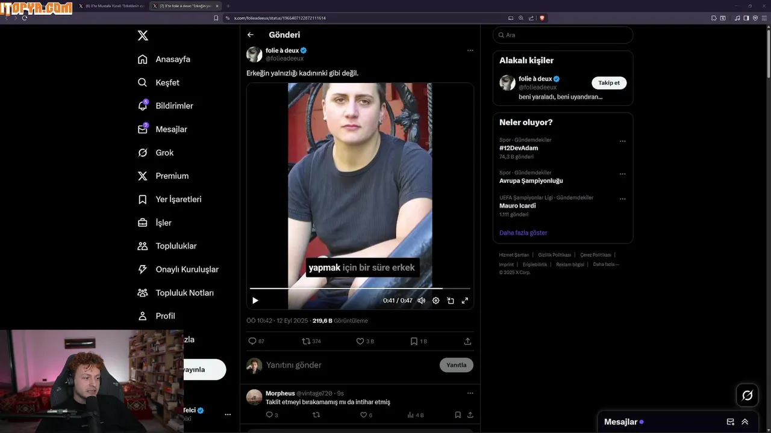Share the page from the address bar
This screenshot has width=771, height=433.
[531, 18]
